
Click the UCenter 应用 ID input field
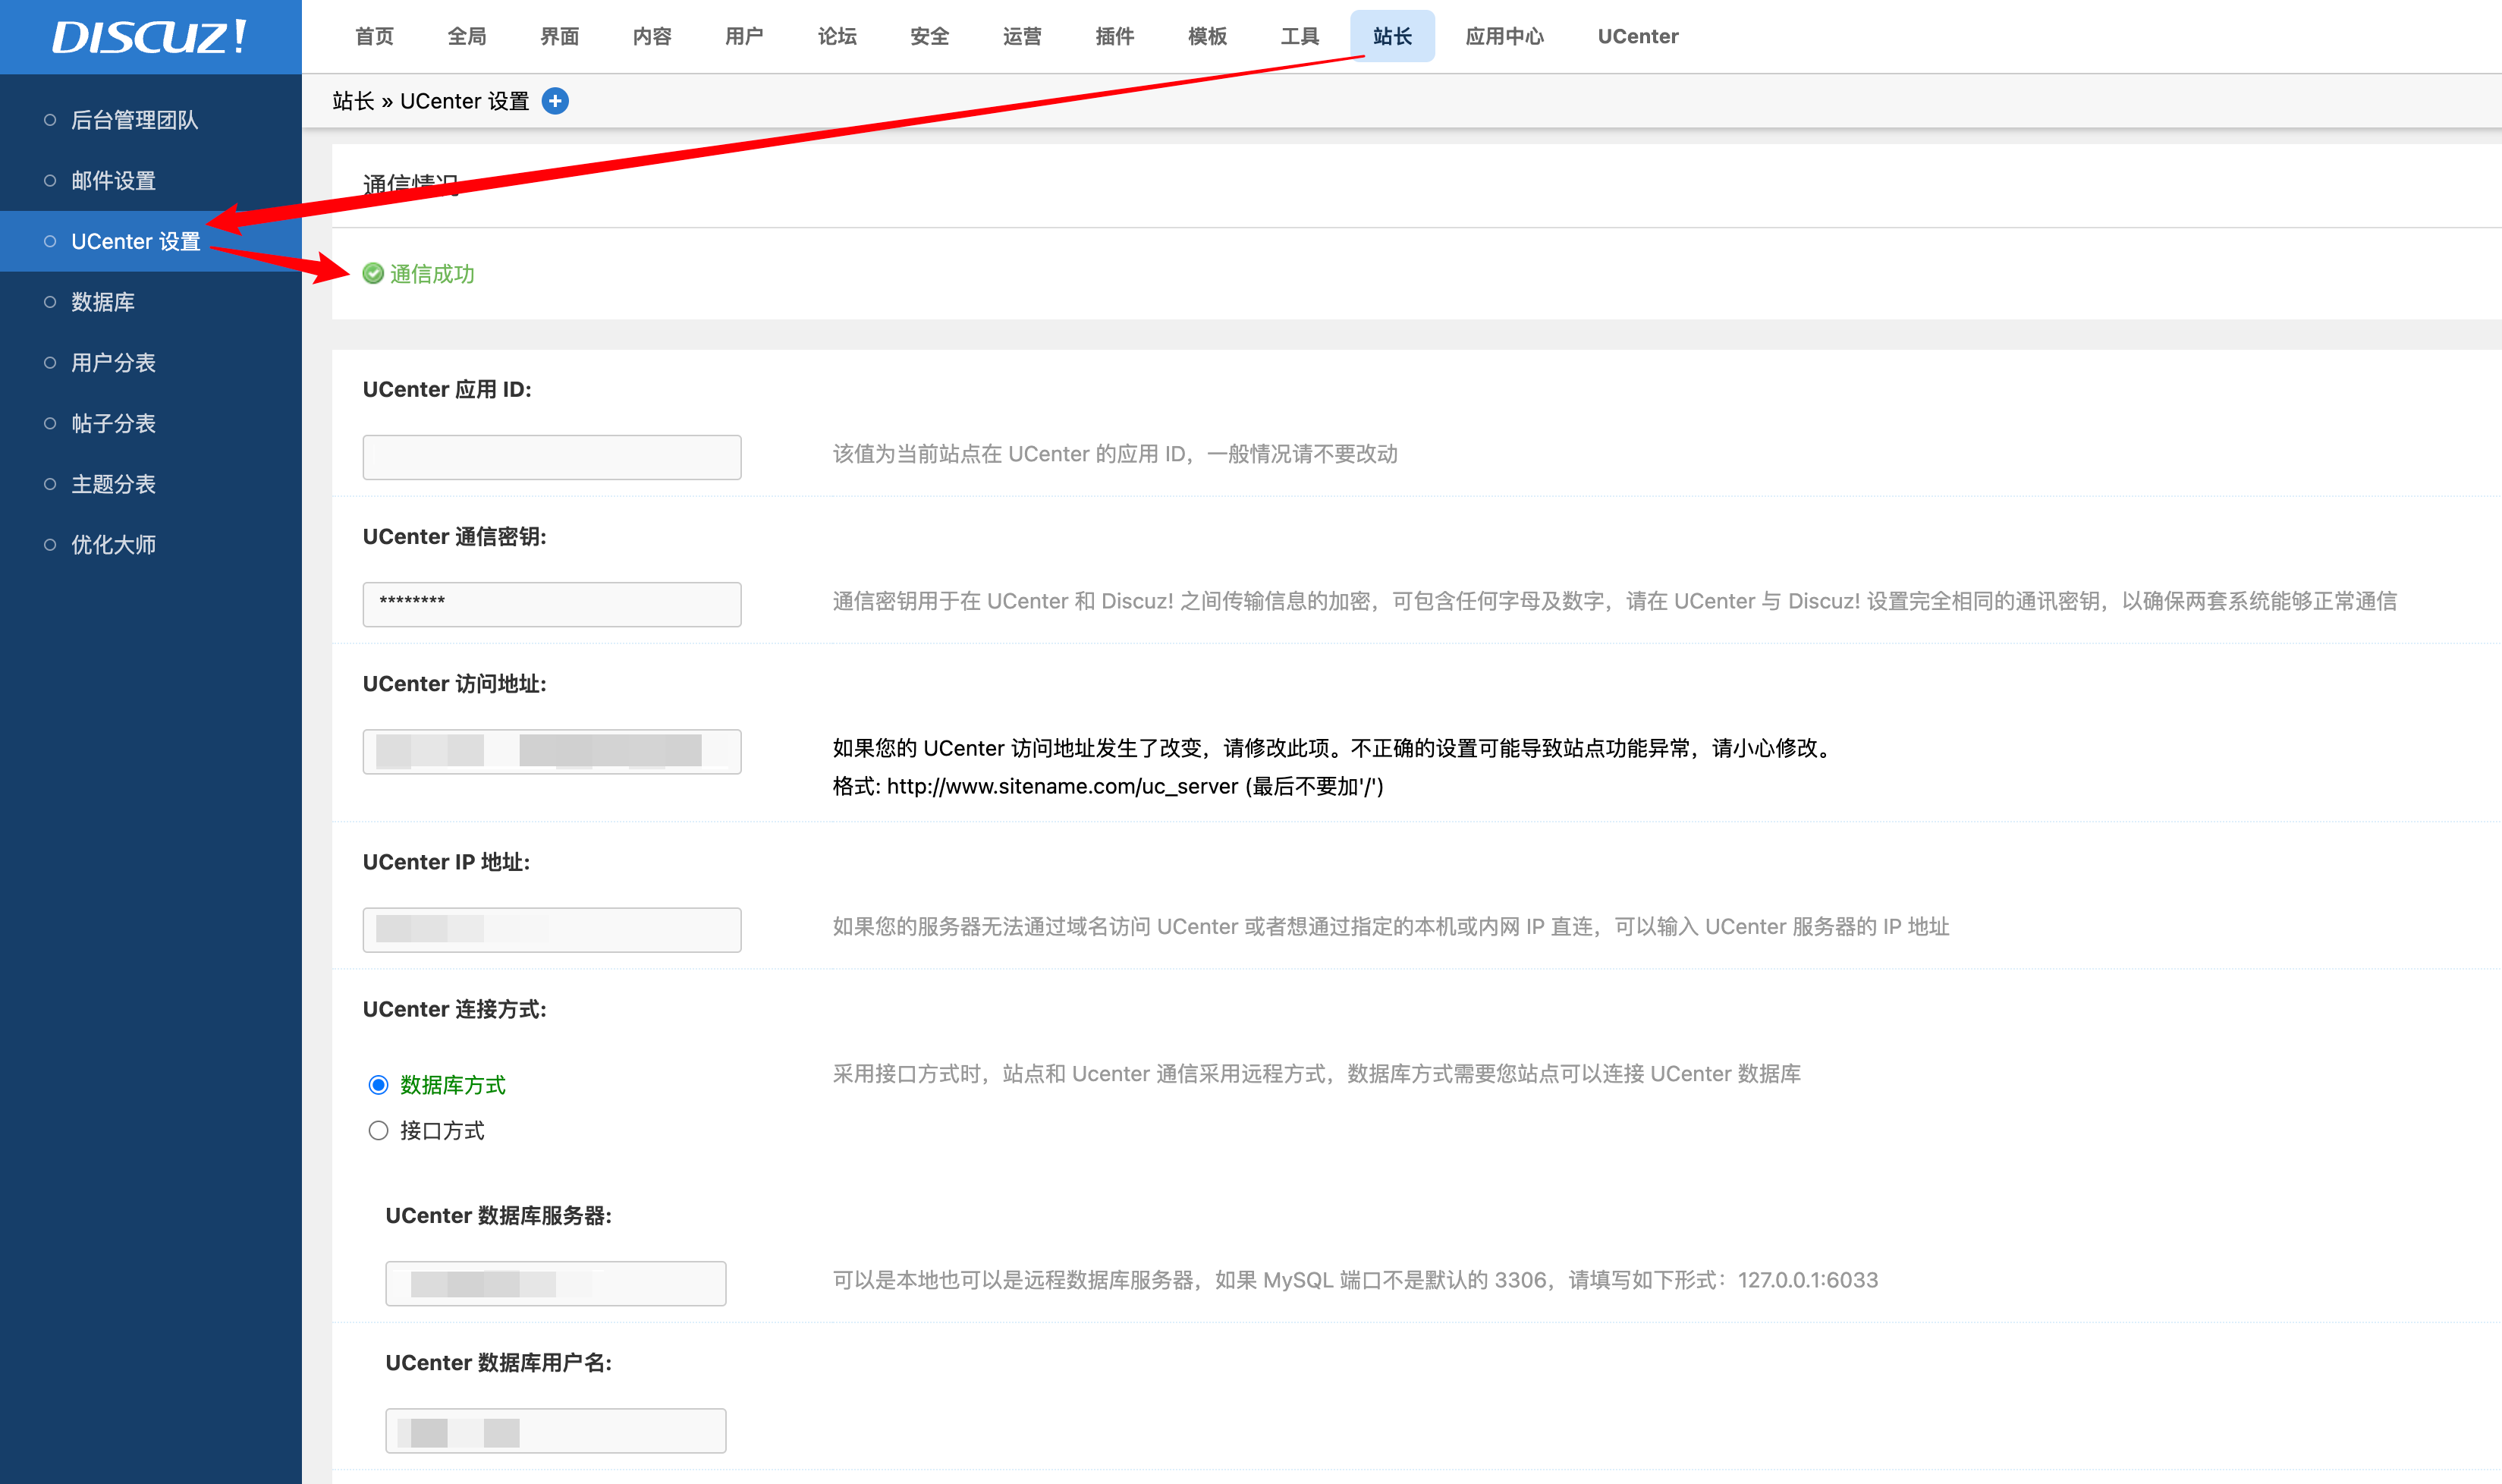pos(552,457)
